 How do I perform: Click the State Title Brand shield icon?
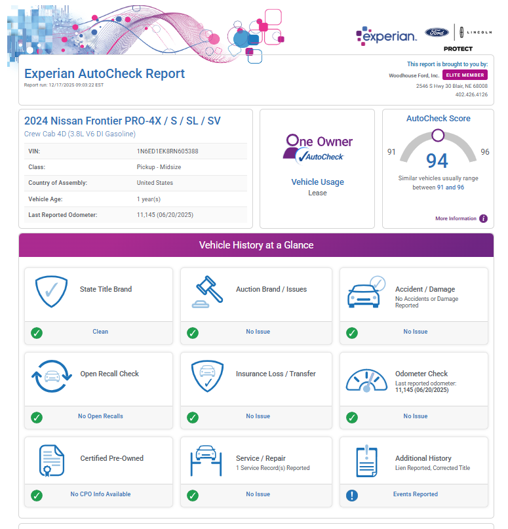[51, 292]
